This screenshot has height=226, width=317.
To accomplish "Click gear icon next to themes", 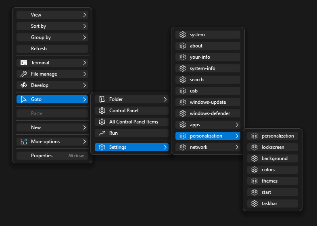I will point(254,181).
